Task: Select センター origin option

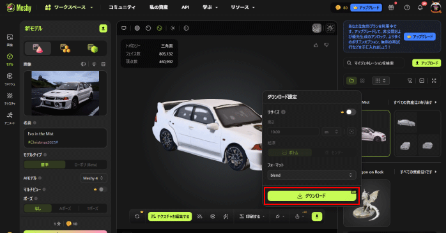Action: (x=334, y=153)
